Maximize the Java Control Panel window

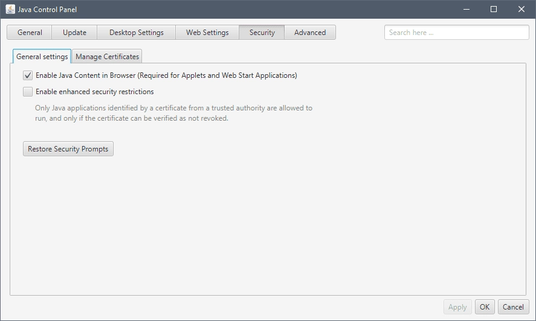494,9
